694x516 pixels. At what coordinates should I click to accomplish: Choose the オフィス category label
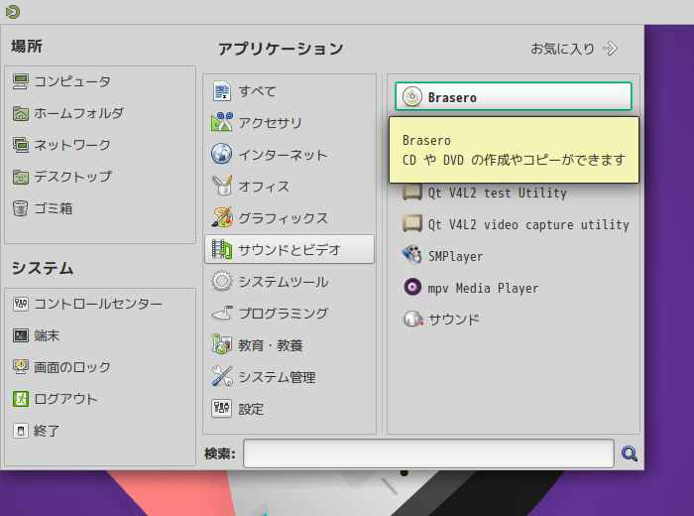click(264, 187)
